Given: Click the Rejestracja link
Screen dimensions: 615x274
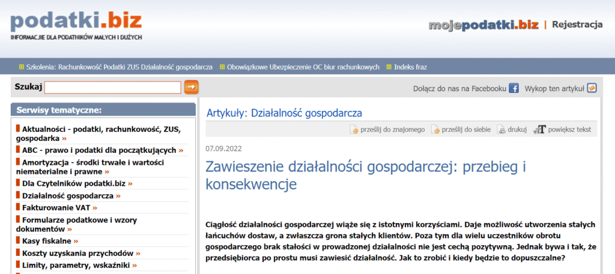Looking at the screenshot, I should [577, 25].
